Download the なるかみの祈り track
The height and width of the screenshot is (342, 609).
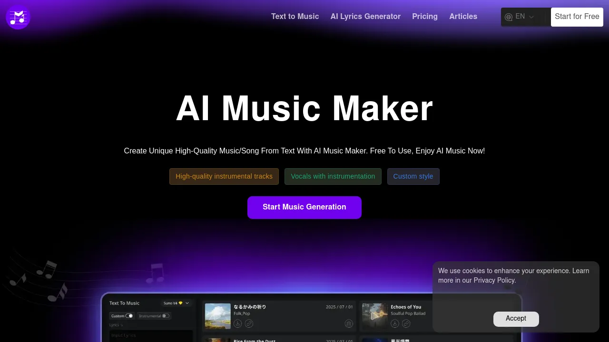pyautogui.click(x=238, y=323)
